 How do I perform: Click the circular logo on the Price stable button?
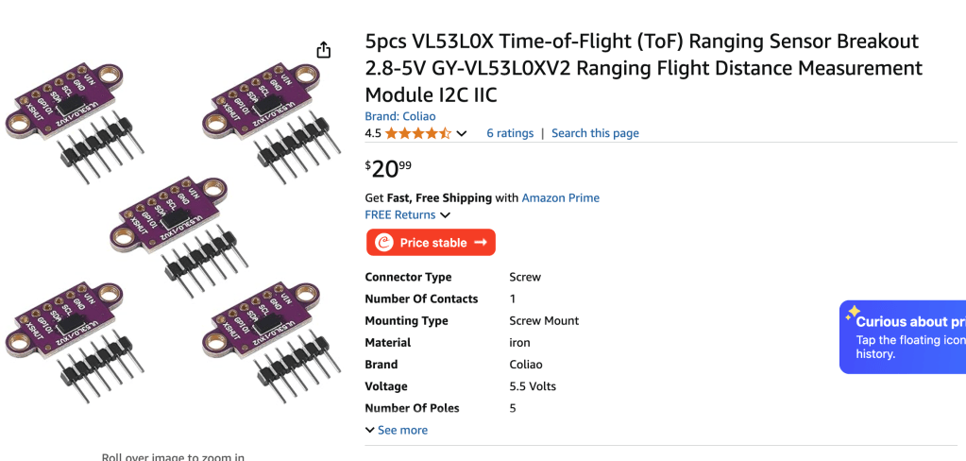(x=384, y=243)
